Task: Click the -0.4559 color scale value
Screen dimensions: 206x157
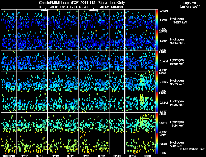Action: [x=164, y=11]
